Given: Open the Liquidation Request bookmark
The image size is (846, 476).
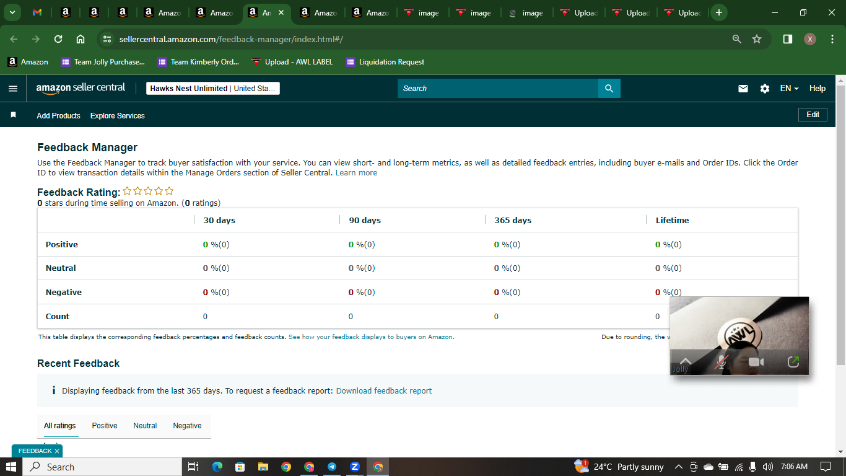Looking at the screenshot, I should (x=385, y=62).
